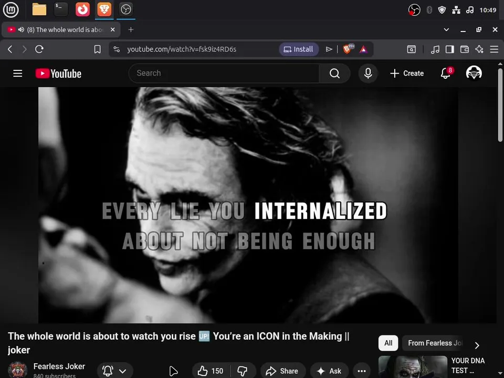The height and width of the screenshot is (378, 504).
Task: Open the clock showing 10:49
Action: 488,10
